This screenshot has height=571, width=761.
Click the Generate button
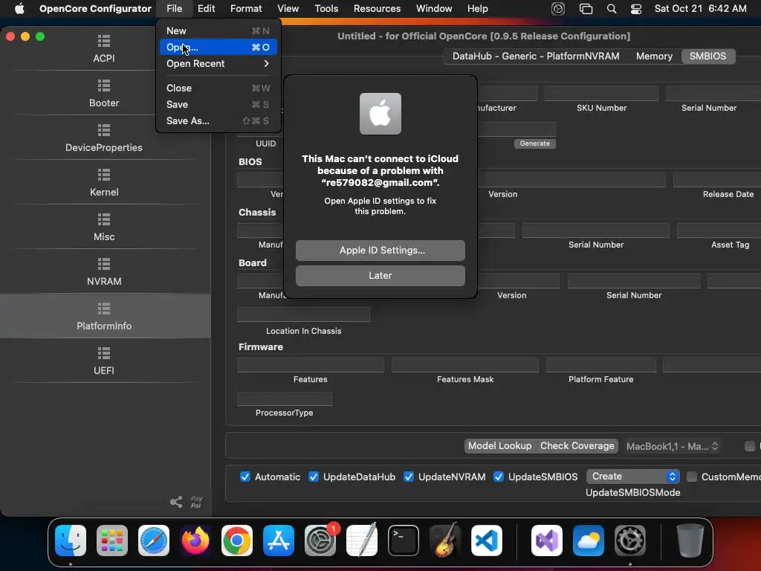[x=535, y=143]
